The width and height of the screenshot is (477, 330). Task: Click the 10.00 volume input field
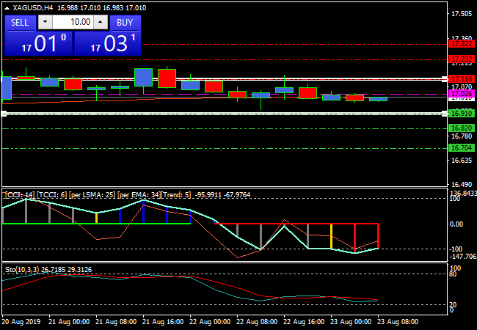pyautogui.click(x=73, y=23)
